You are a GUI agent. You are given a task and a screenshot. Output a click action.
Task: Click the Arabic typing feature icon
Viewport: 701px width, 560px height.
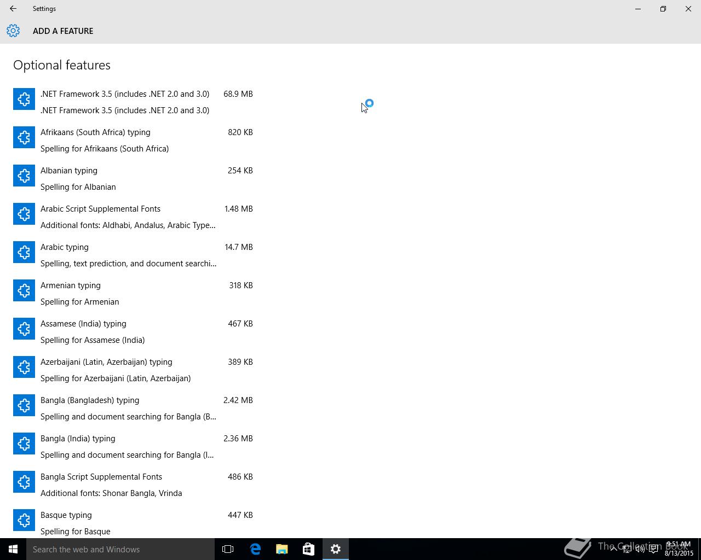tap(24, 252)
